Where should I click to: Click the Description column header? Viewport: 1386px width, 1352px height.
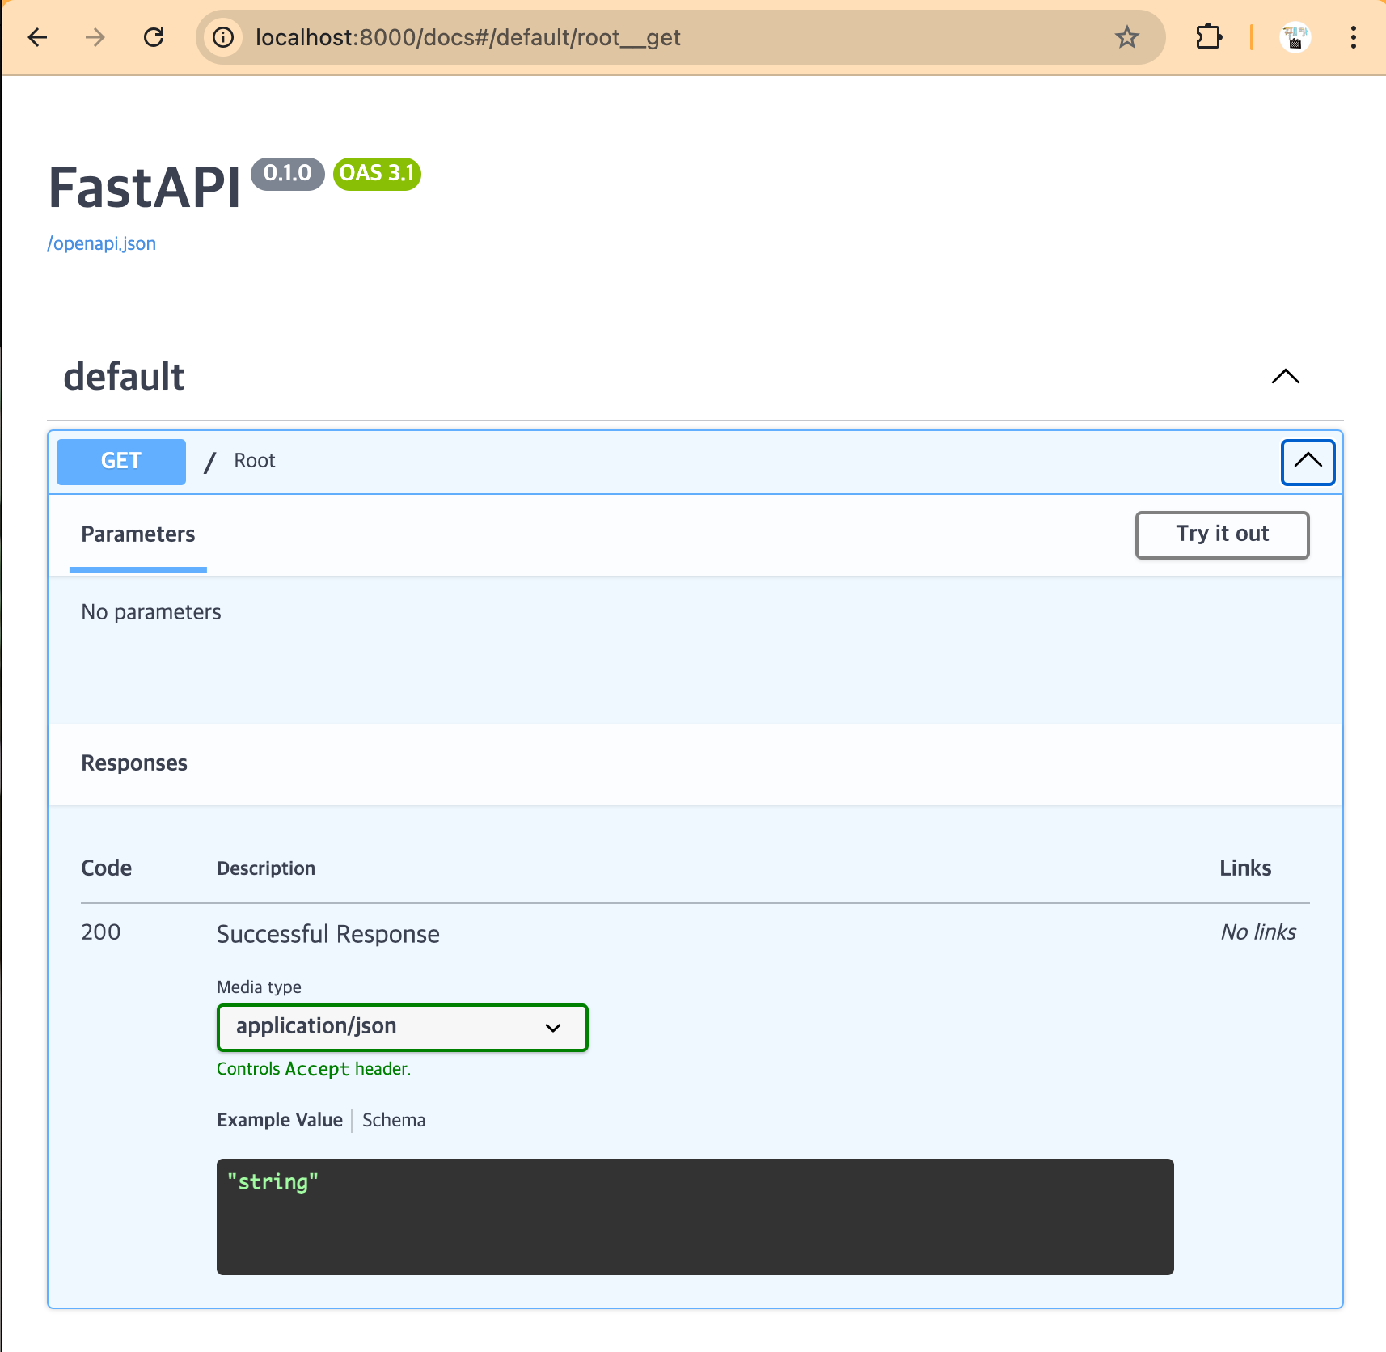pyautogui.click(x=266, y=868)
